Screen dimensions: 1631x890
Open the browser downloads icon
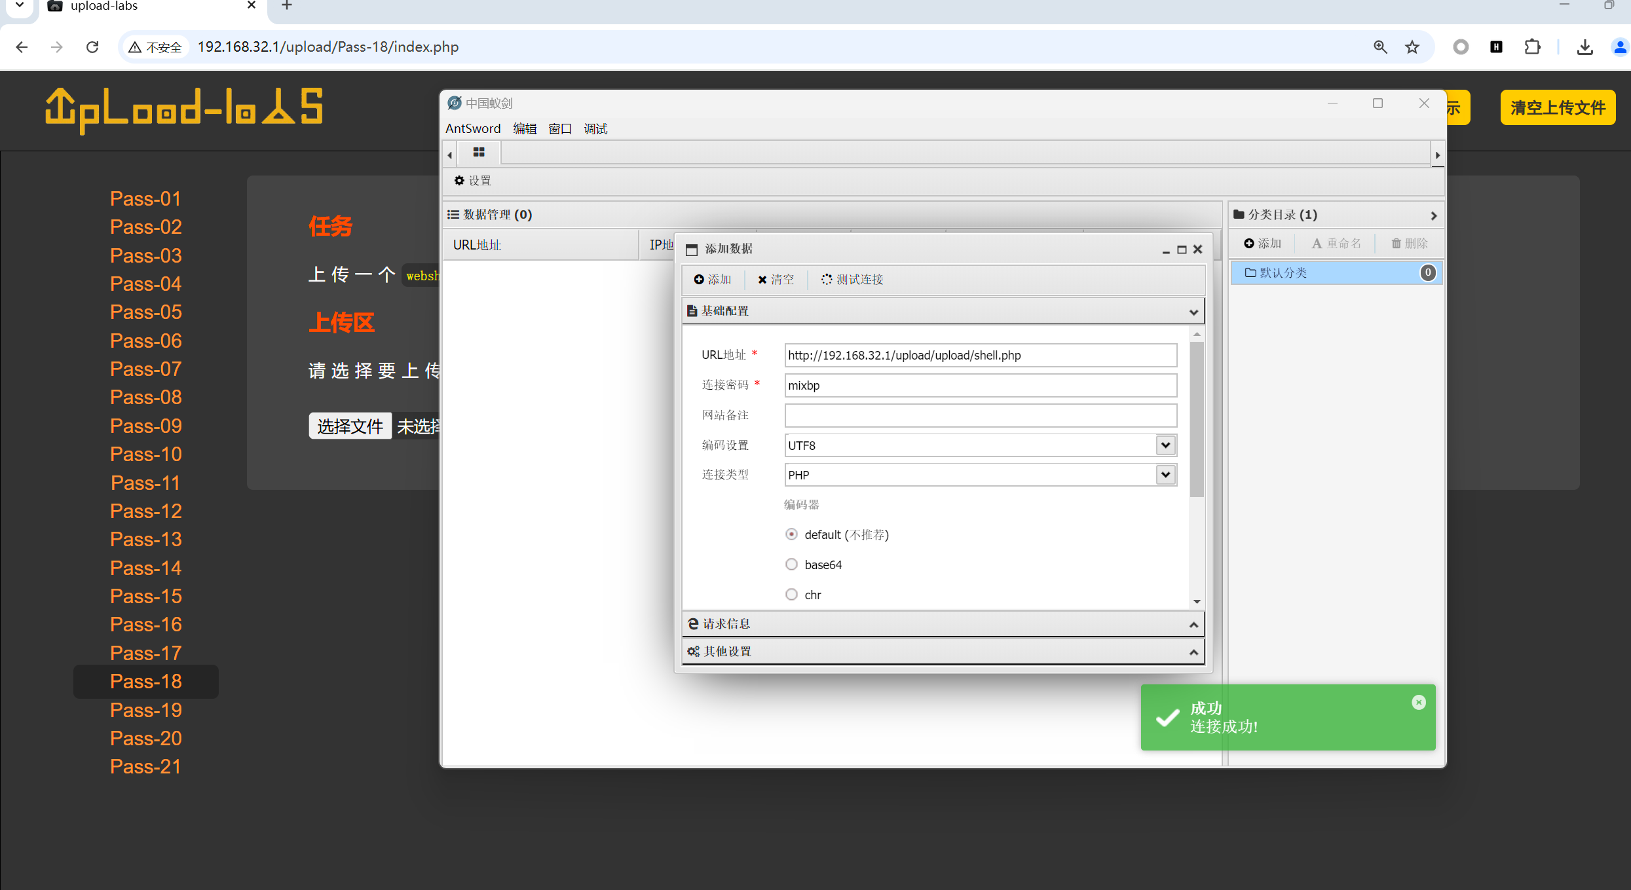click(x=1584, y=47)
